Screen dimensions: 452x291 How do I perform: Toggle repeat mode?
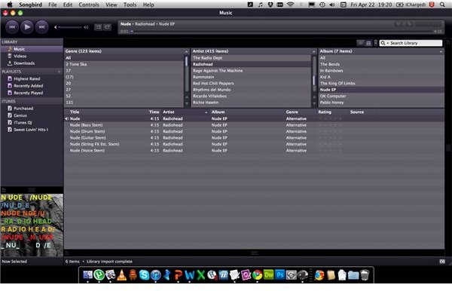[108, 27]
